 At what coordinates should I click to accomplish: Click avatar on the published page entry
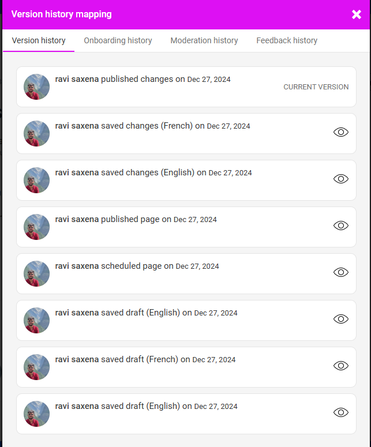(x=36, y=227)
